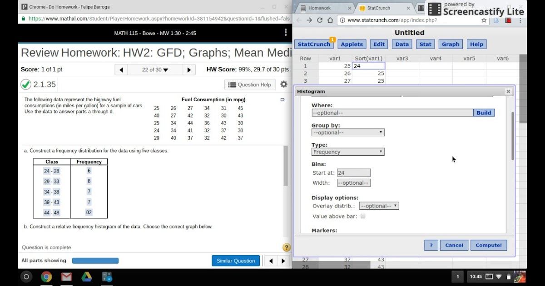The image size is (545, 286).
Task: Click StatCrunch address bar URL
Action: click(392, 20)
